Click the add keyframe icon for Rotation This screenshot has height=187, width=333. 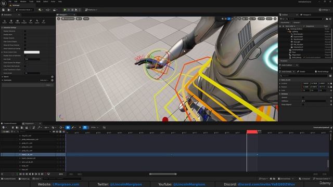tap(331, 87)
